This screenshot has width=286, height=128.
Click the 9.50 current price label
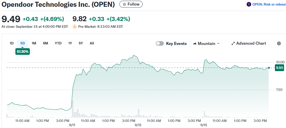[x=279, y=68]
